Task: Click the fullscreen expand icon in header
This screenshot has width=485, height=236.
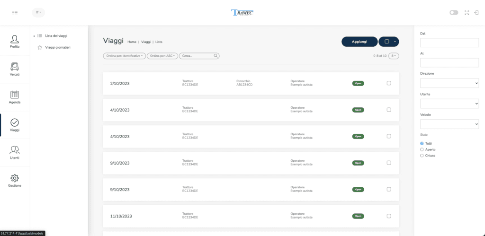Action: pos(467,13)
